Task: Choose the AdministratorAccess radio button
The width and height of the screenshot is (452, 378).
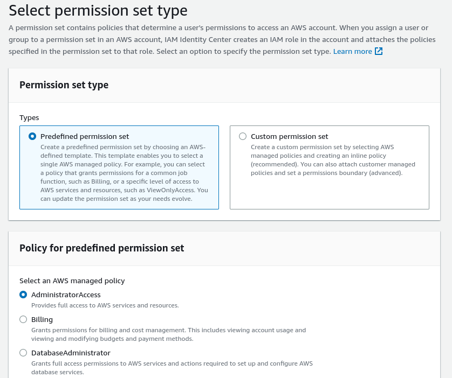Action: point(23,295)
